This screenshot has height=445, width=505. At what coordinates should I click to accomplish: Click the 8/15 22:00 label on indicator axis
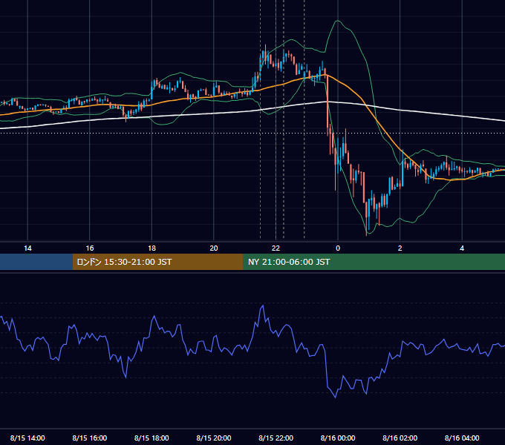coord(276,438)
